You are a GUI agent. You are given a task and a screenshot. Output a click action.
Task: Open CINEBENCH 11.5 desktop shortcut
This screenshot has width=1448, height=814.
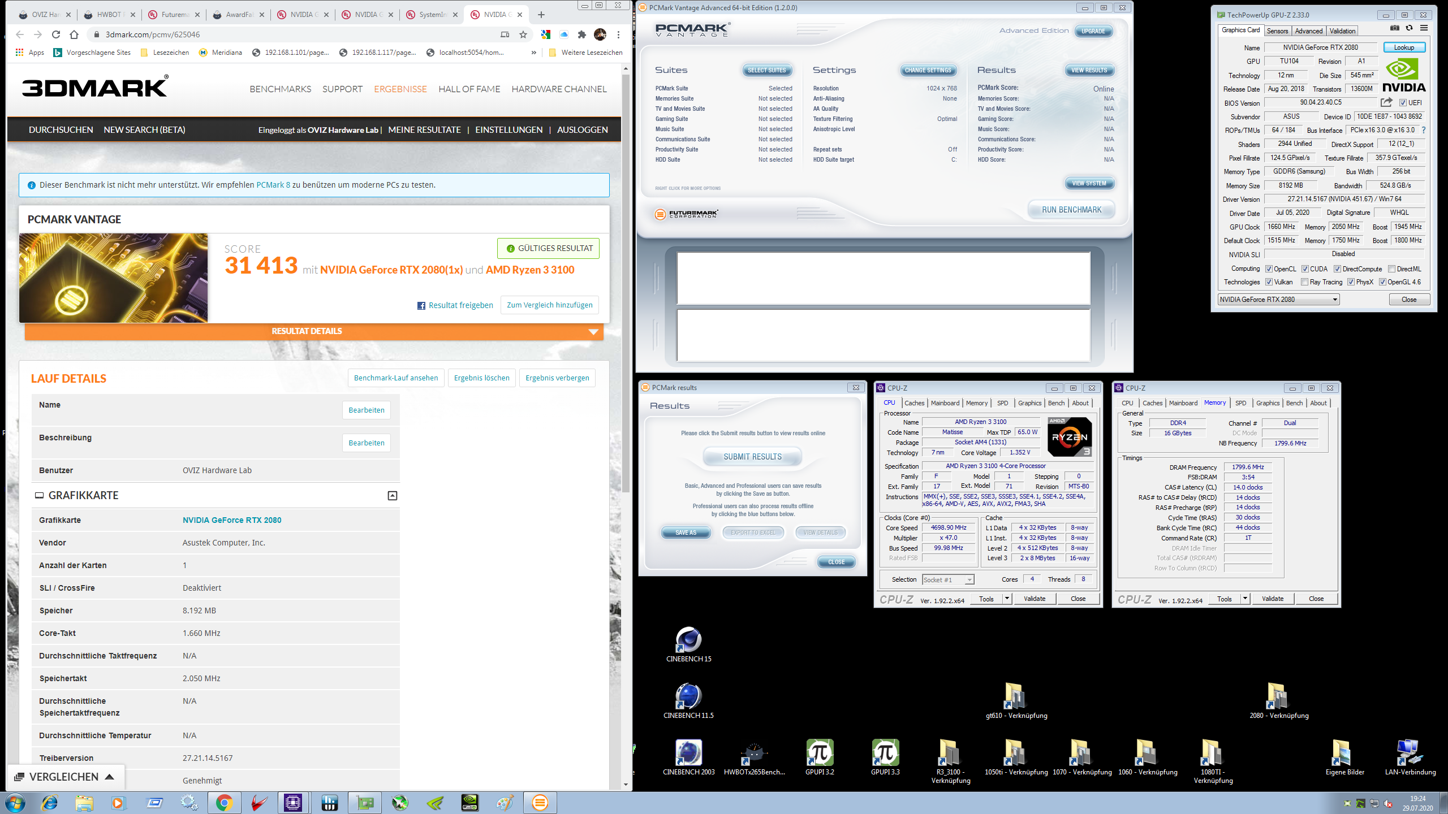tap(688, 701)
